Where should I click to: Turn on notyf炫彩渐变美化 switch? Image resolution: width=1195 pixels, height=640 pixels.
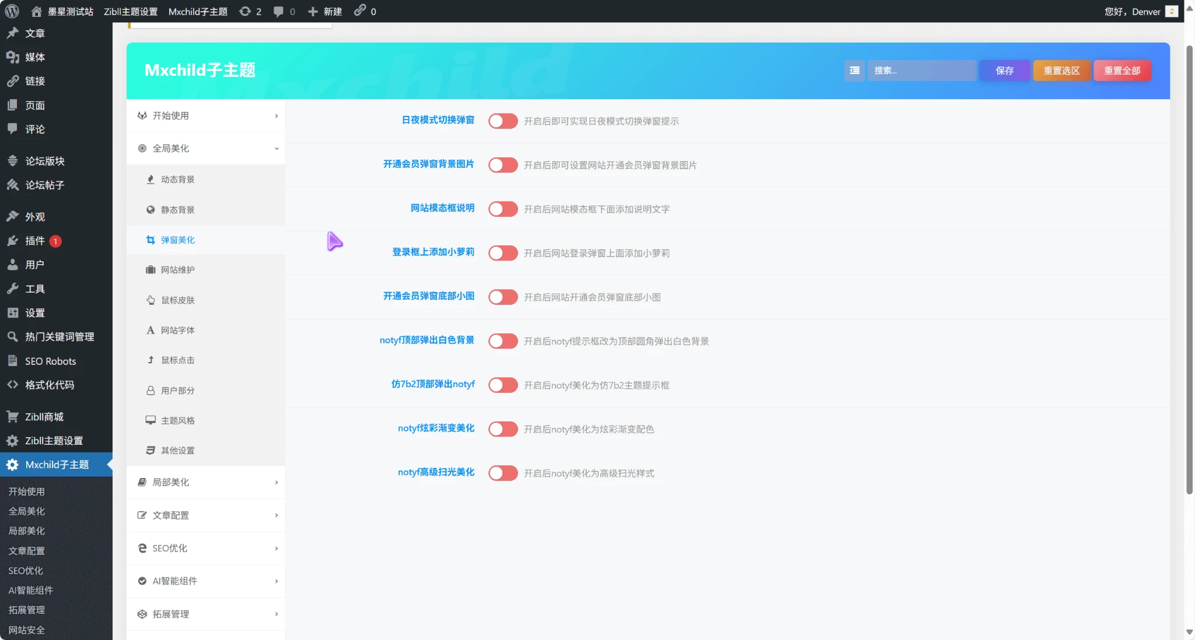(502, 429)
